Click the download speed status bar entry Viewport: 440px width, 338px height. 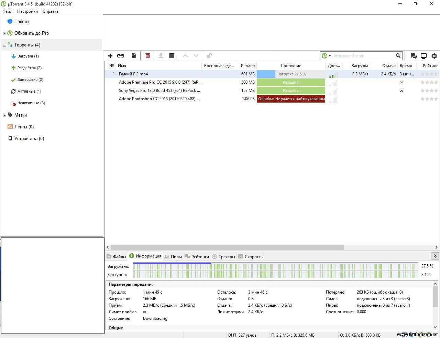tap(293, 335)
